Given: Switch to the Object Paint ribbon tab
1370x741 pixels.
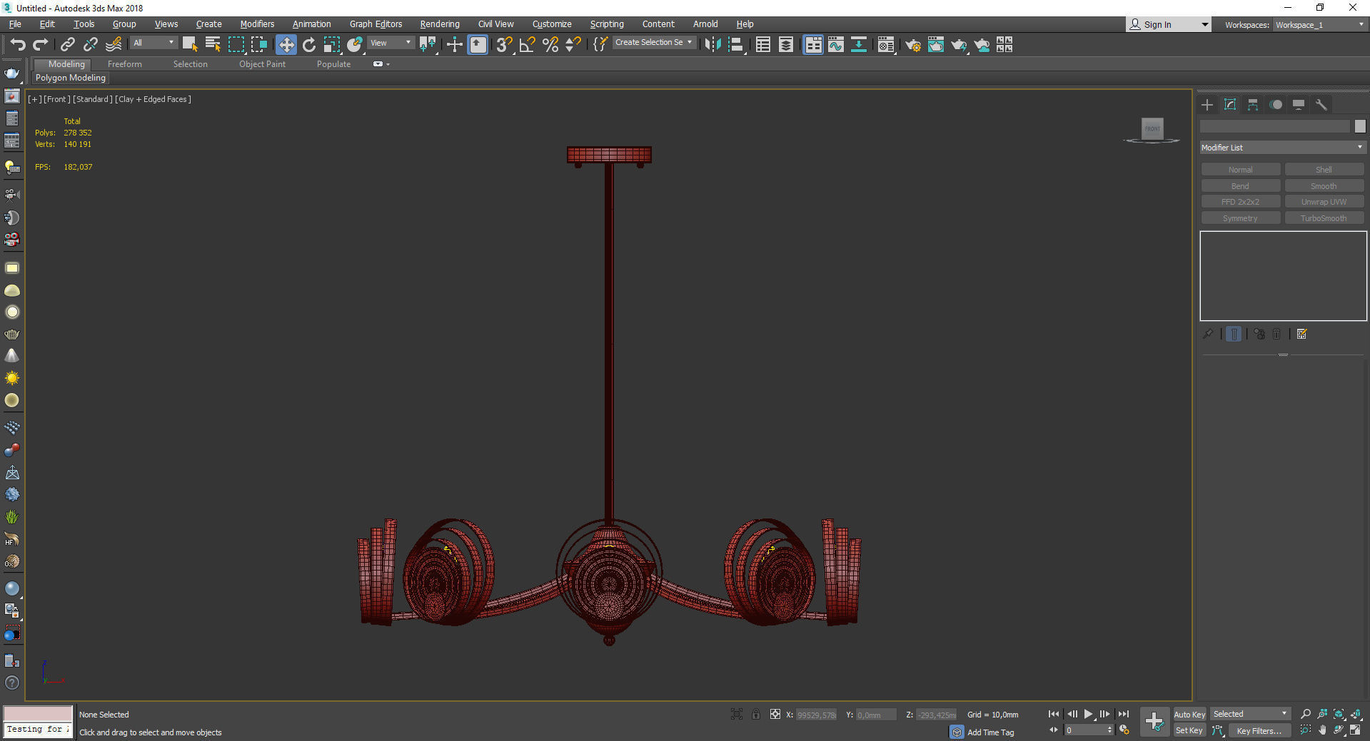Looking at the screenshot, I should [262, 64].
